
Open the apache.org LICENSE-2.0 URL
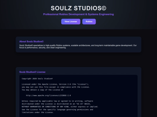(48, 95)
